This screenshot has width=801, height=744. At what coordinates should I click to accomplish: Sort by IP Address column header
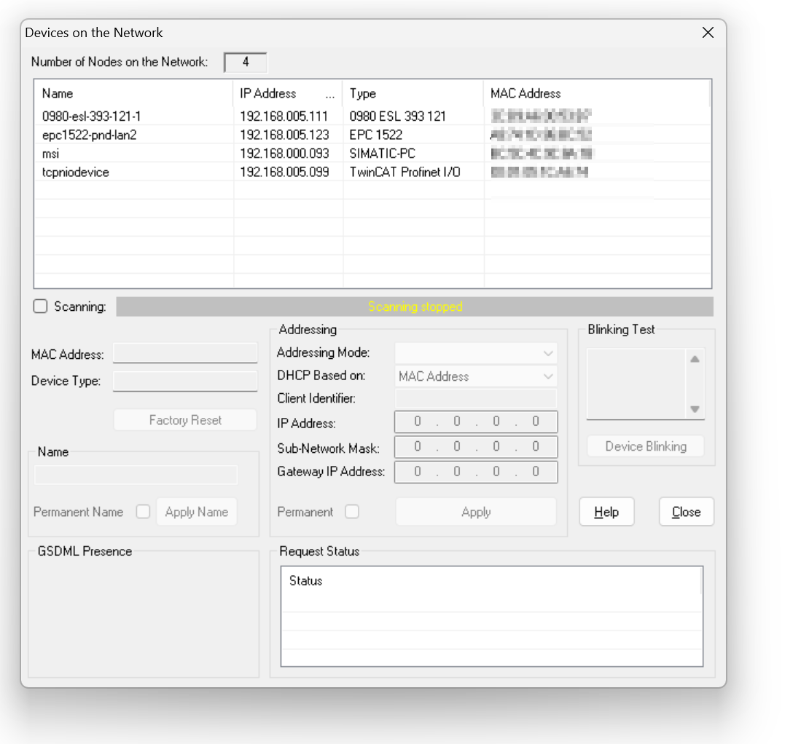pyautogui.click(x=288, y=94)
